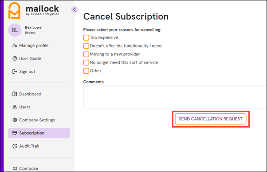Click the User Guide question mark icon
267x172 pixels.
pos(15,59)
